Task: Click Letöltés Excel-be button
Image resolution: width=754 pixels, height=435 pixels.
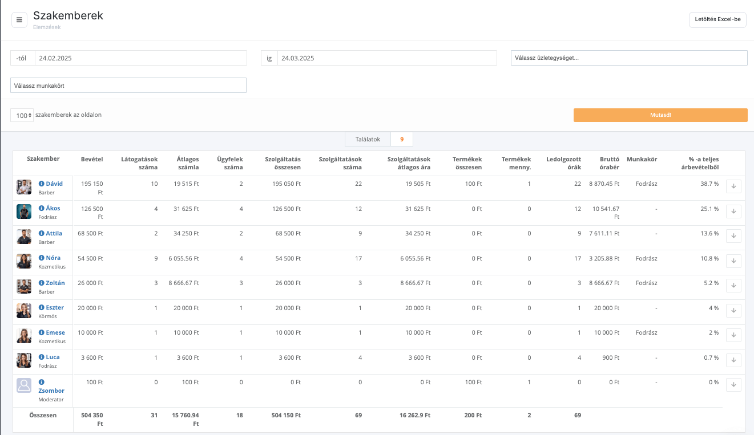Action: click(717, 19)
